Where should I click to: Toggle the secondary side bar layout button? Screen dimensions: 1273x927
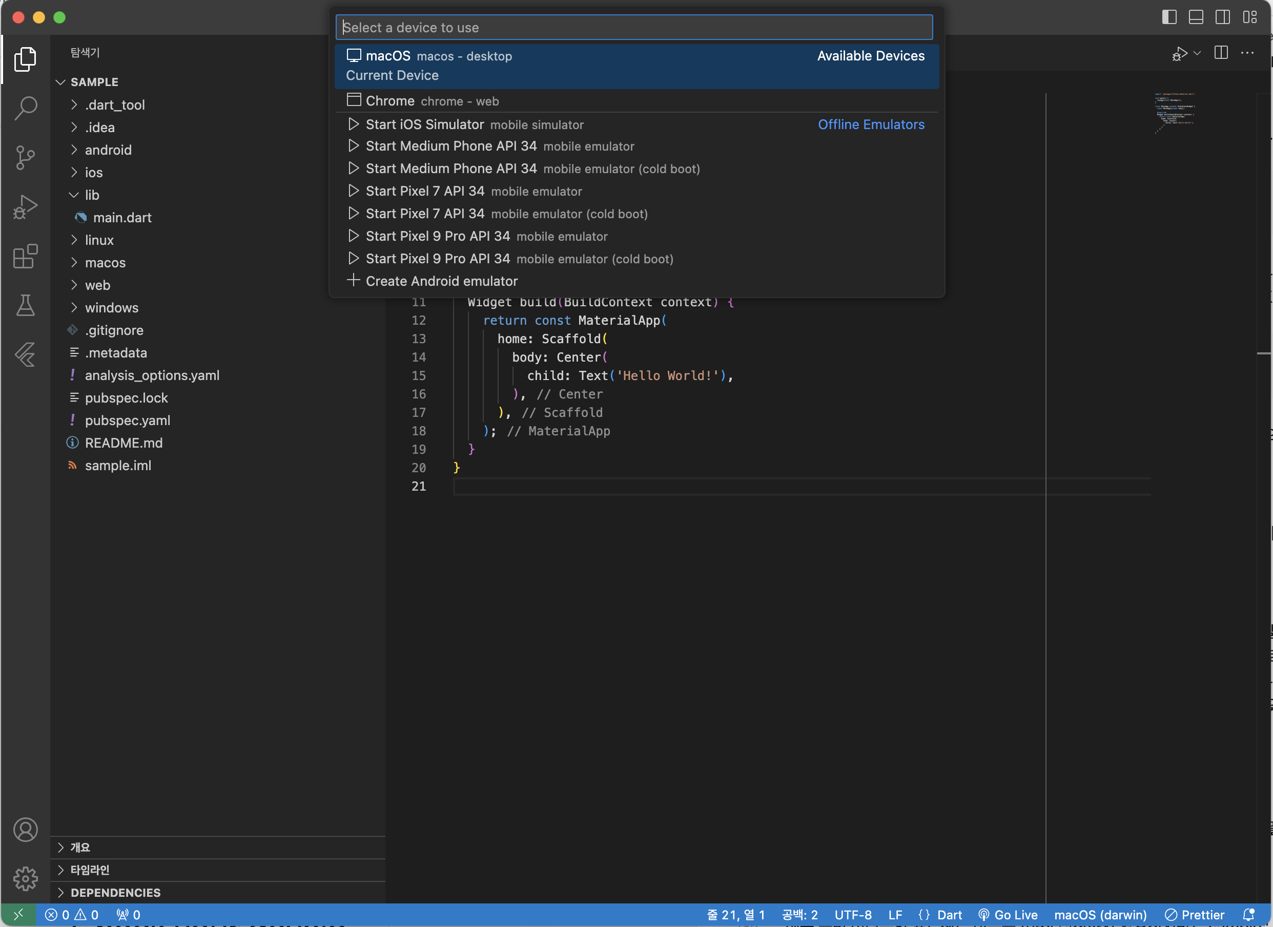1222,17
